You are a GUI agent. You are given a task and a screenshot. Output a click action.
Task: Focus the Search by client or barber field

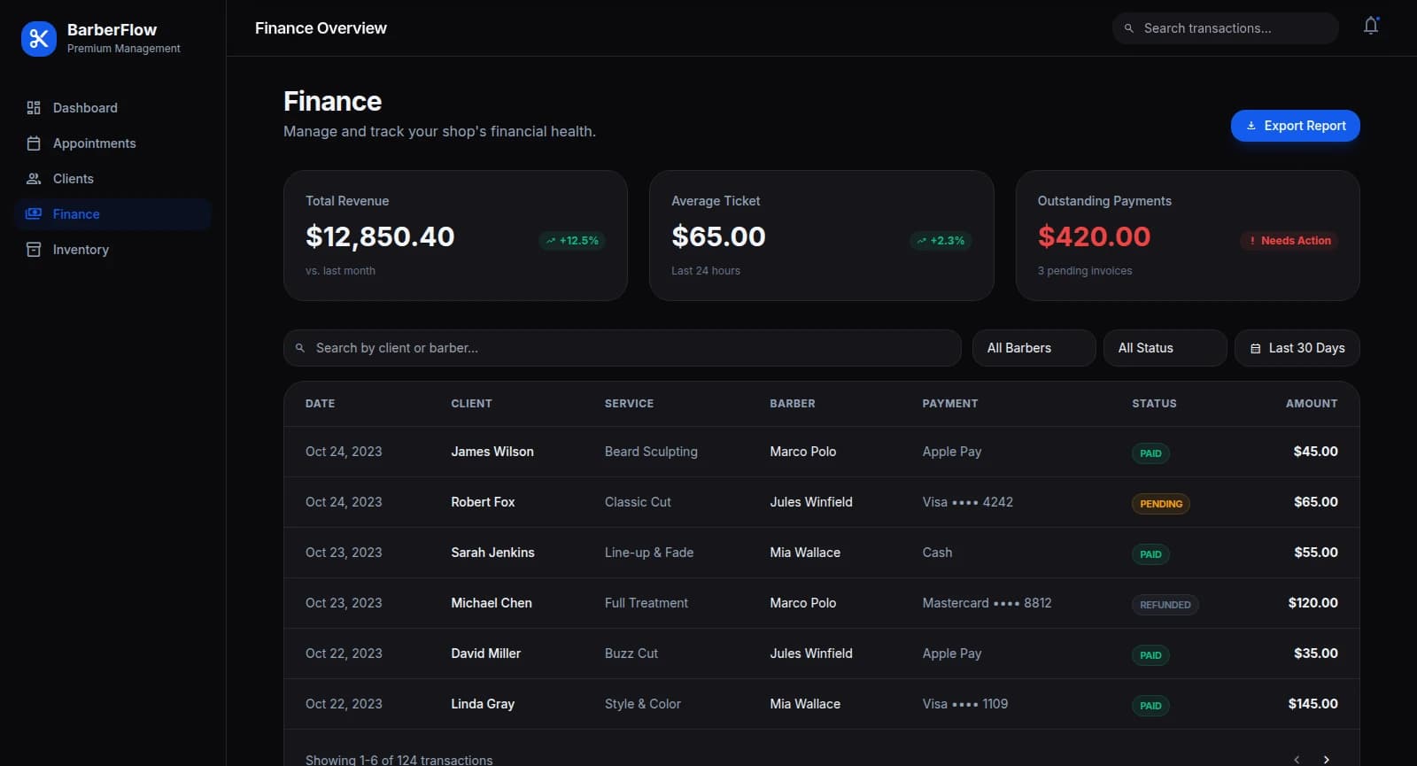tap(623, 348)
